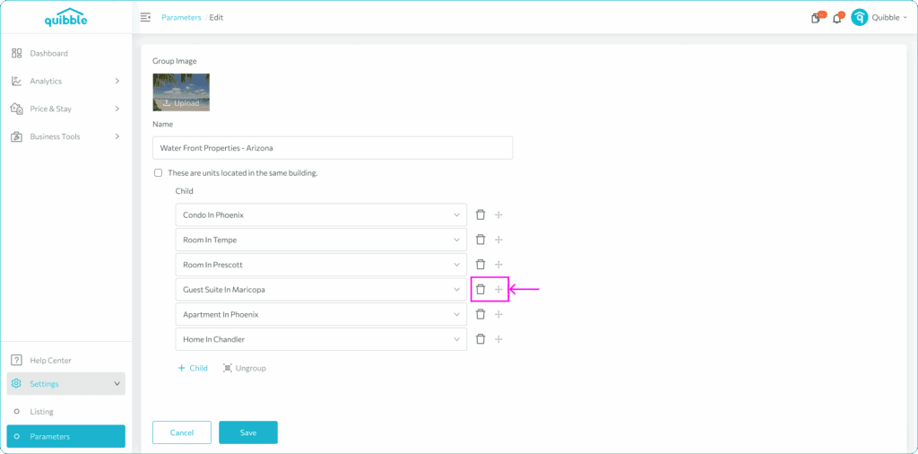The height and width of the screenshot is (454, 918).
Task: Delete the Home In Chandler entry
Action: point(481,339)
